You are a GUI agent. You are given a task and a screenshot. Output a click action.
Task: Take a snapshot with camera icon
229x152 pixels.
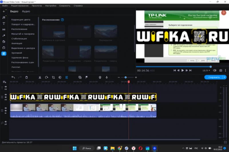tap(221, 70)
